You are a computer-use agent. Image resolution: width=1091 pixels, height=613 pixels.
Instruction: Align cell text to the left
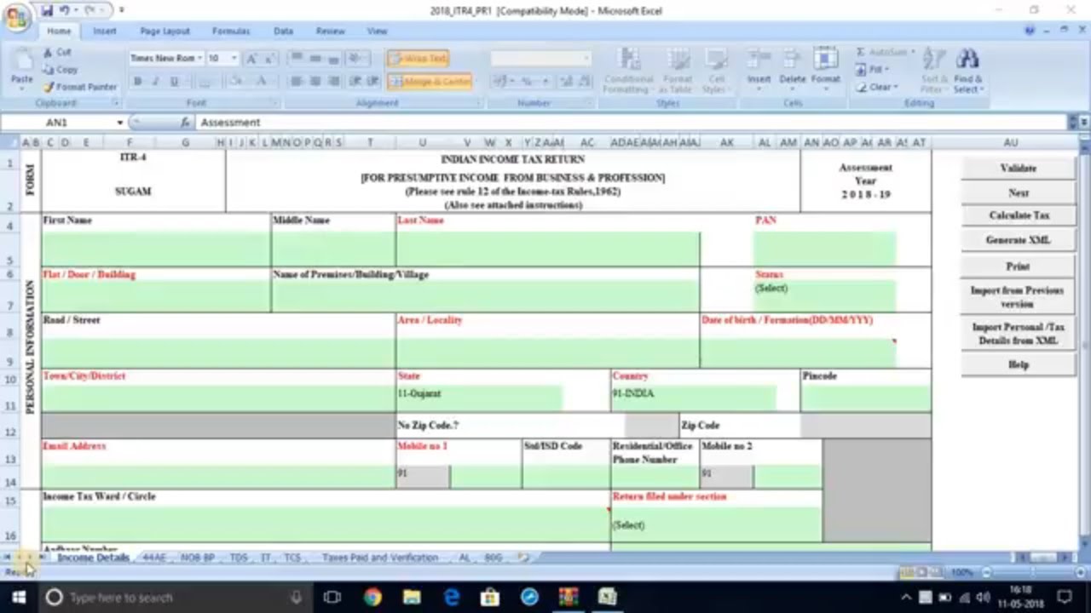pos(296,82)
